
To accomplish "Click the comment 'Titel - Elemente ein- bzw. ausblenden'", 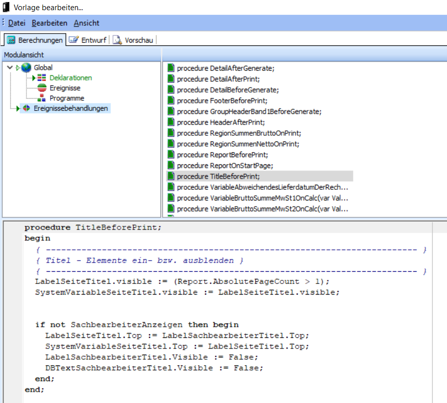I will 139,261.
